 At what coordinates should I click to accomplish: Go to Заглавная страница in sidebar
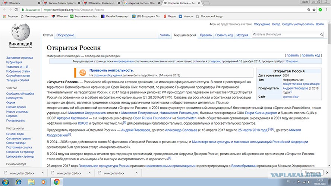click(19, 58)
